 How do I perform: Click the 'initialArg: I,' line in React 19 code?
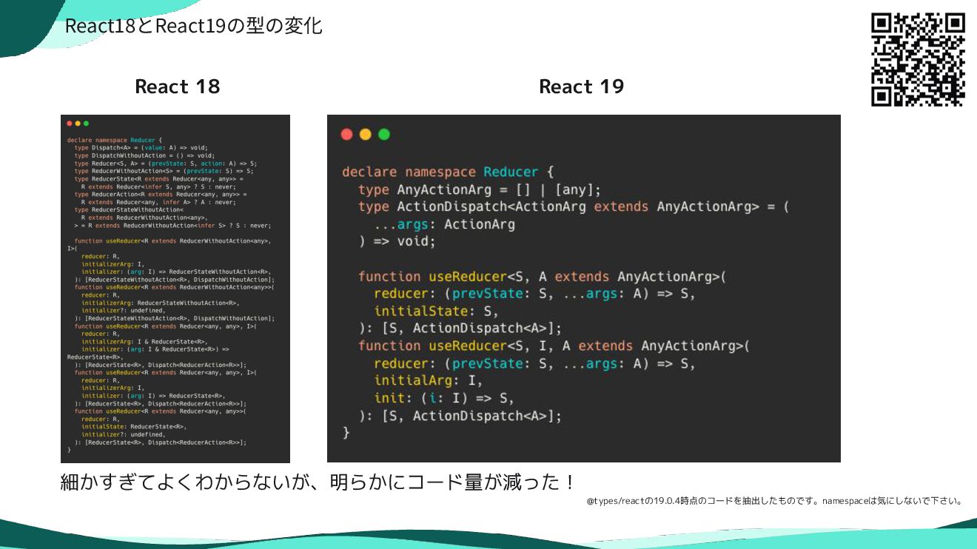click(x=428, y=381)
